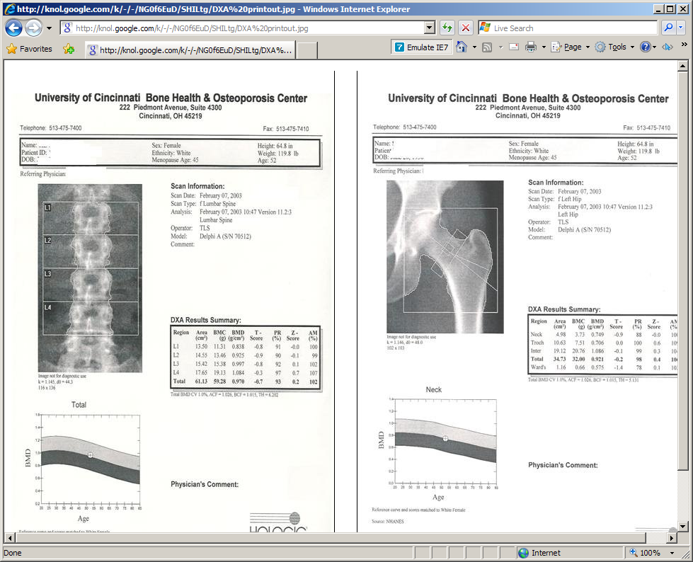Click the Help question mark icon
This screenshot has height=562, width=693.
[646, 47]
